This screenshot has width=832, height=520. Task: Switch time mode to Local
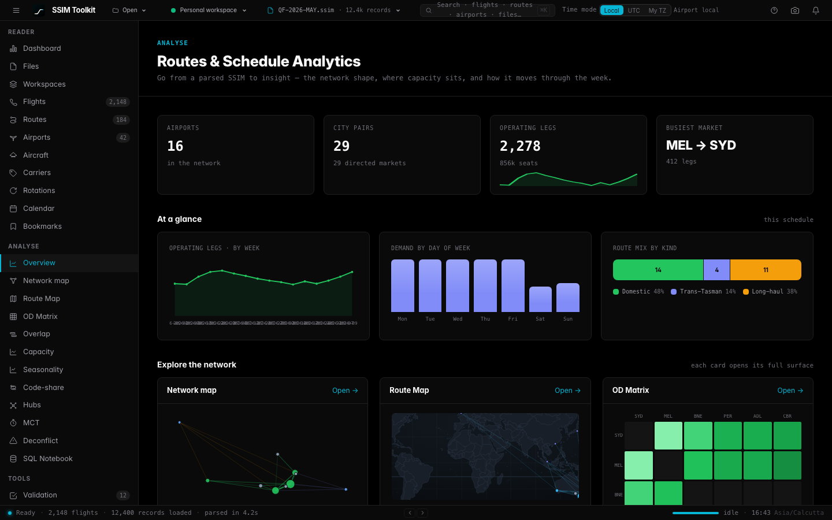click(x=612, y=10)
